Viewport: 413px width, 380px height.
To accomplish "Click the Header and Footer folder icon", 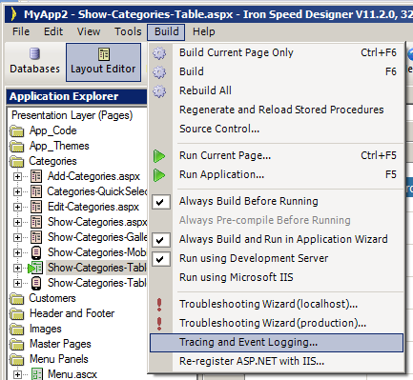I will (x=17, y=313).
